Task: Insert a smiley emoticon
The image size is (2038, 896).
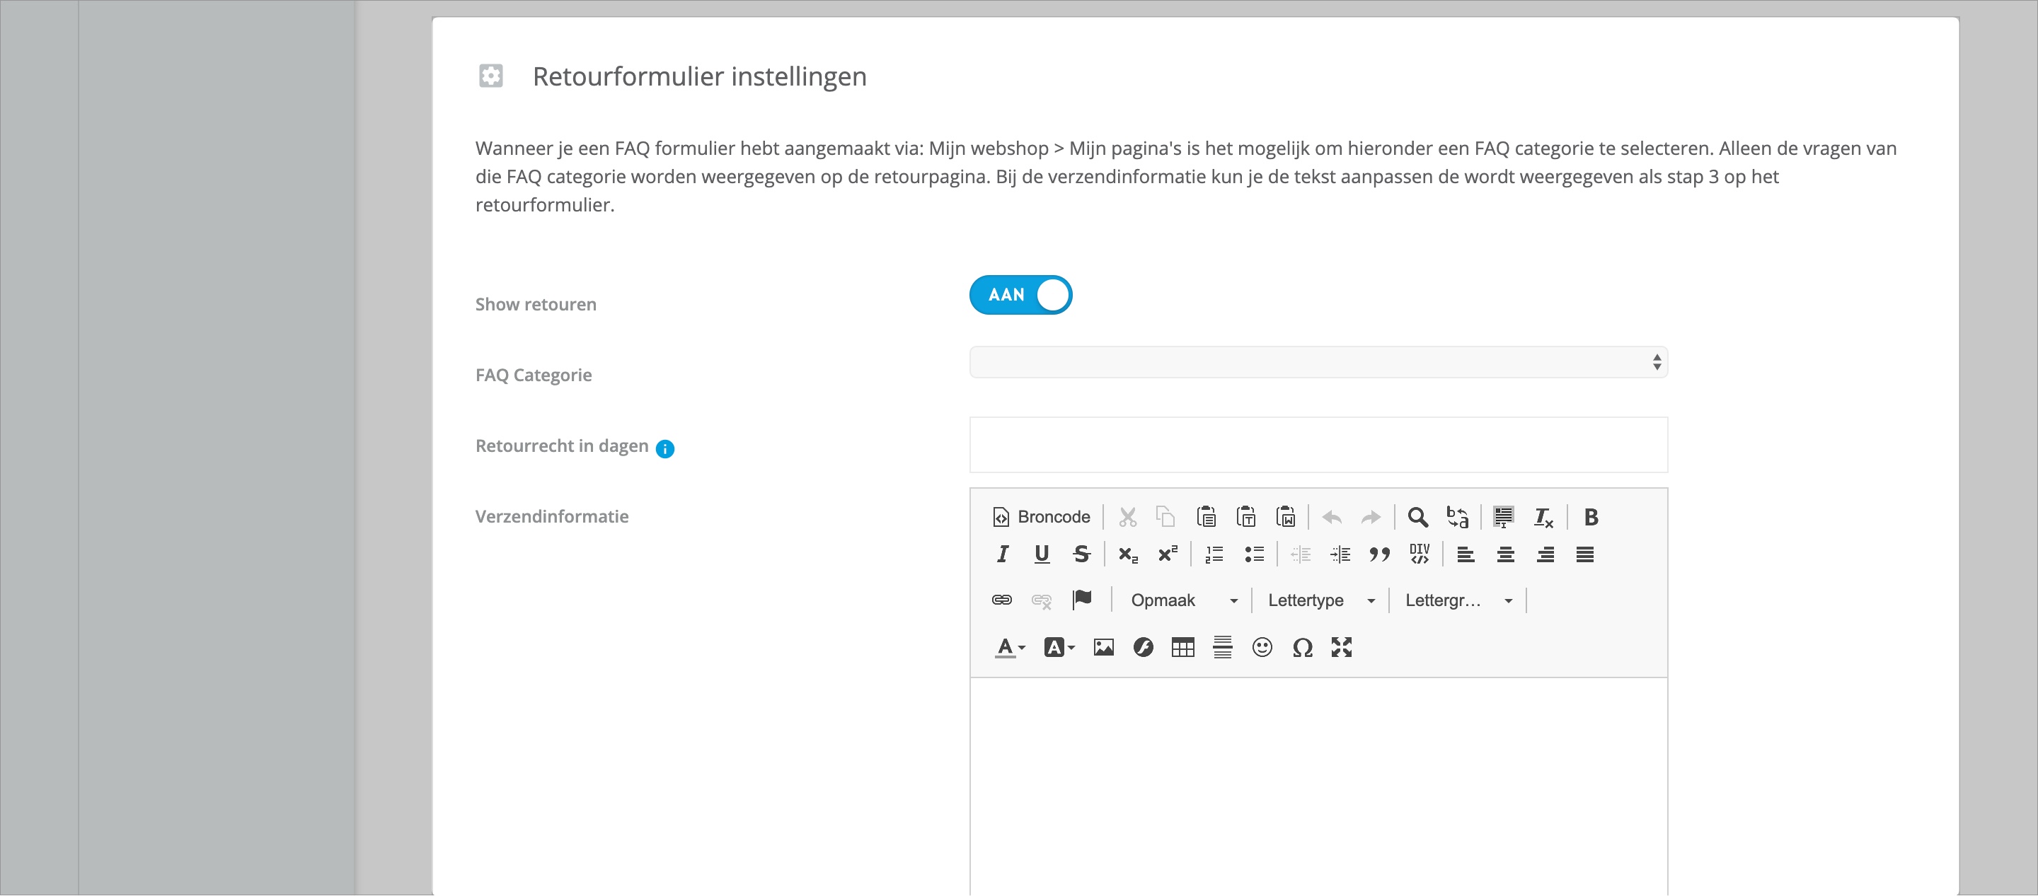Action: (x=1262, y=648)
